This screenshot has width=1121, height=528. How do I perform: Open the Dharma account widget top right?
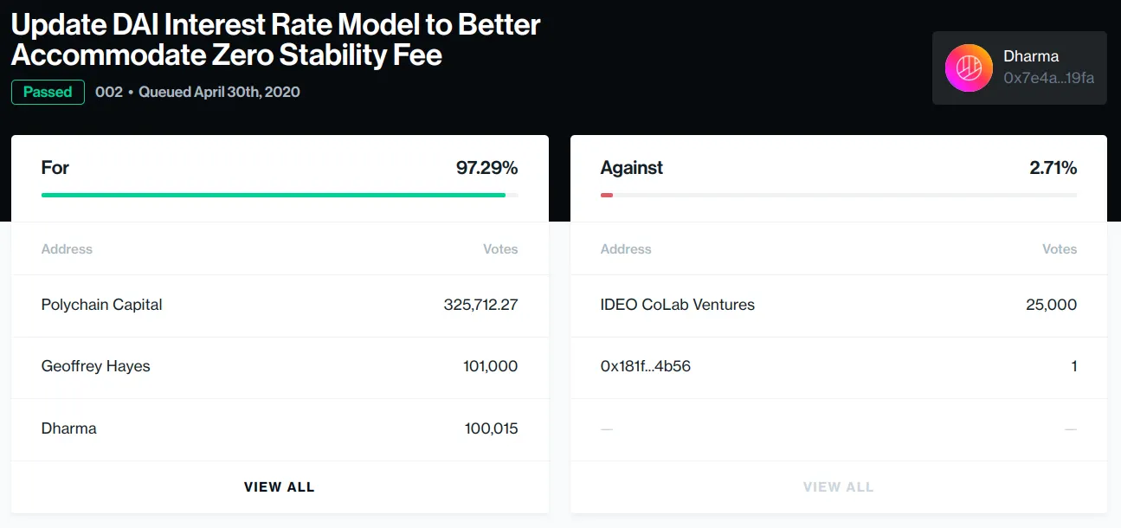[x=1019, y=68]
